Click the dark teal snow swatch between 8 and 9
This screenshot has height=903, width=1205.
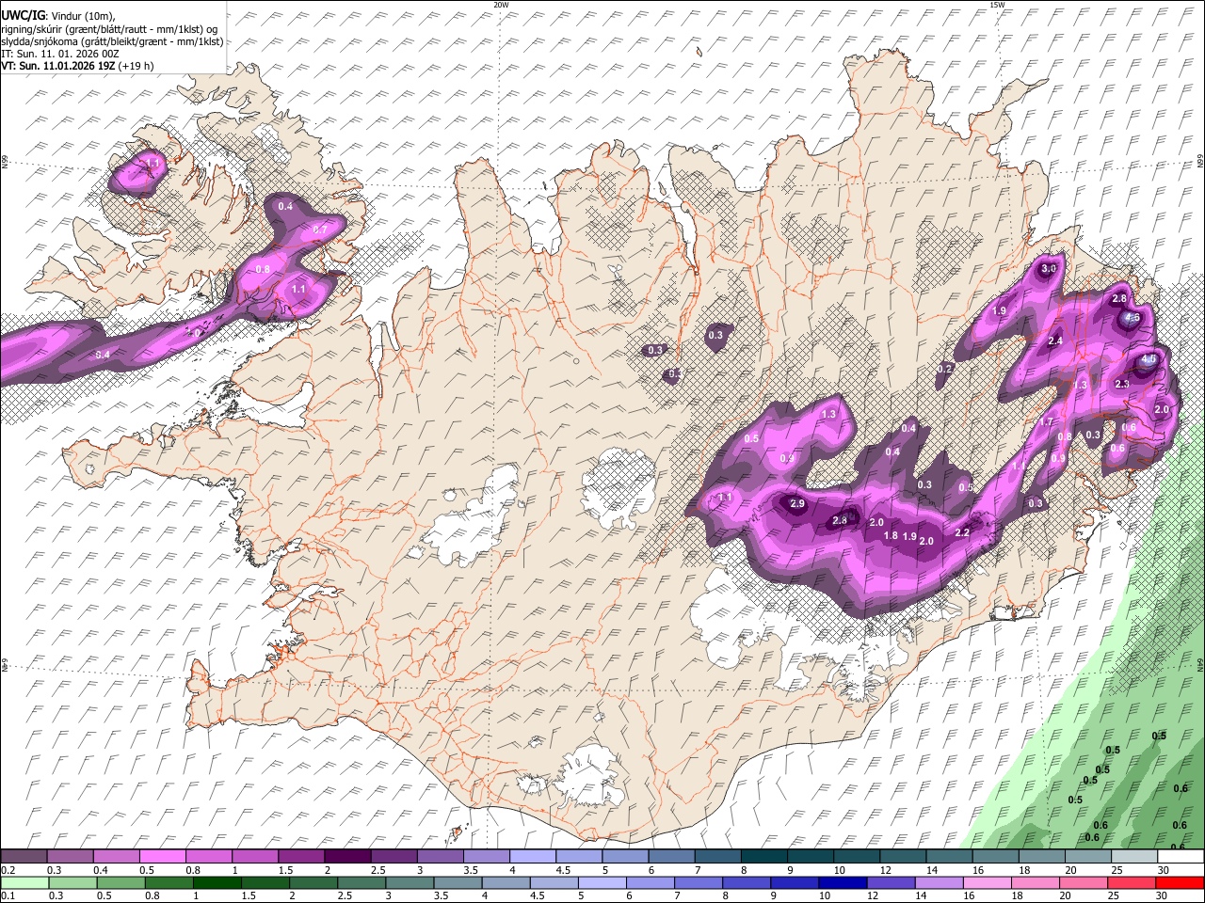click(764, 857)
